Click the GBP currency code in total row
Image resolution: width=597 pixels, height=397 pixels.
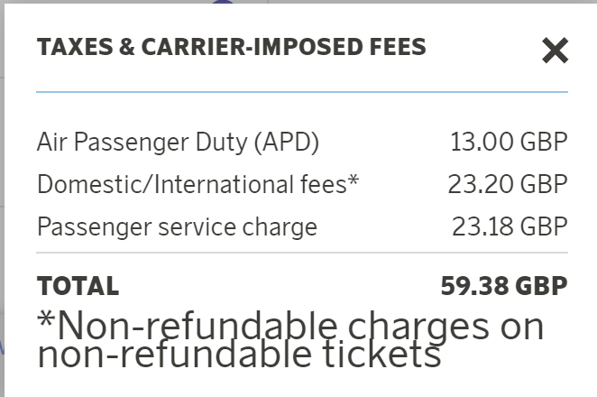[542, 287]
